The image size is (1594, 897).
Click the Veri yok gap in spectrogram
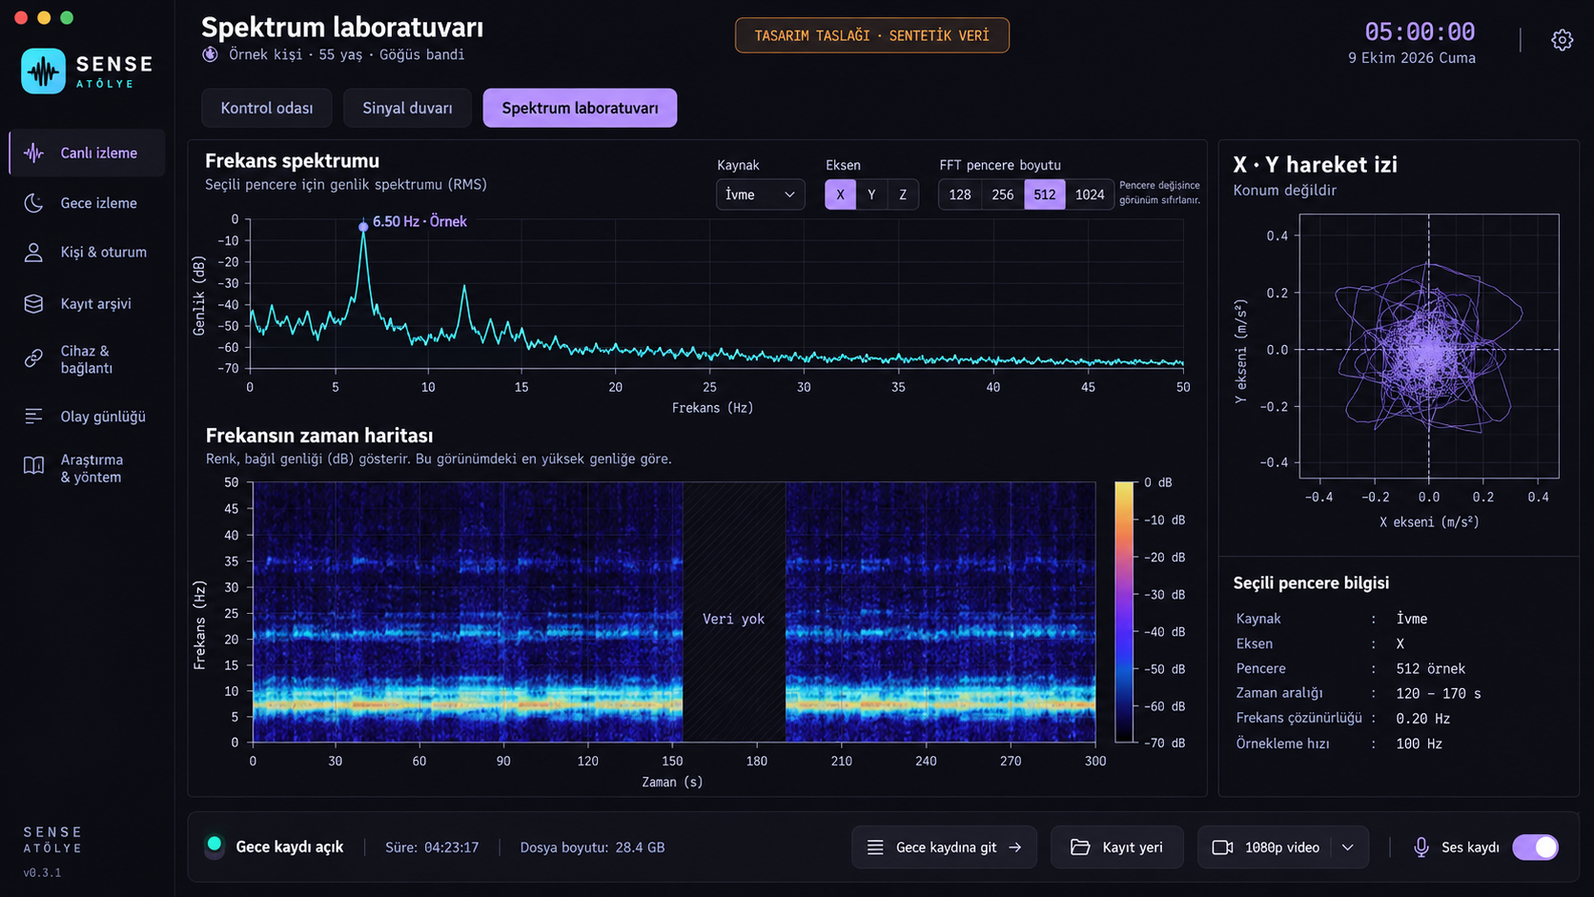pyautogui.click(x=733, y=612)
